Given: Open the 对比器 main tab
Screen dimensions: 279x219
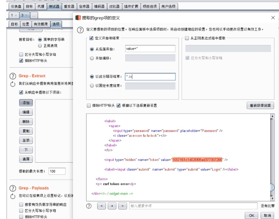Looking at the screenshot, I should 115,7.
